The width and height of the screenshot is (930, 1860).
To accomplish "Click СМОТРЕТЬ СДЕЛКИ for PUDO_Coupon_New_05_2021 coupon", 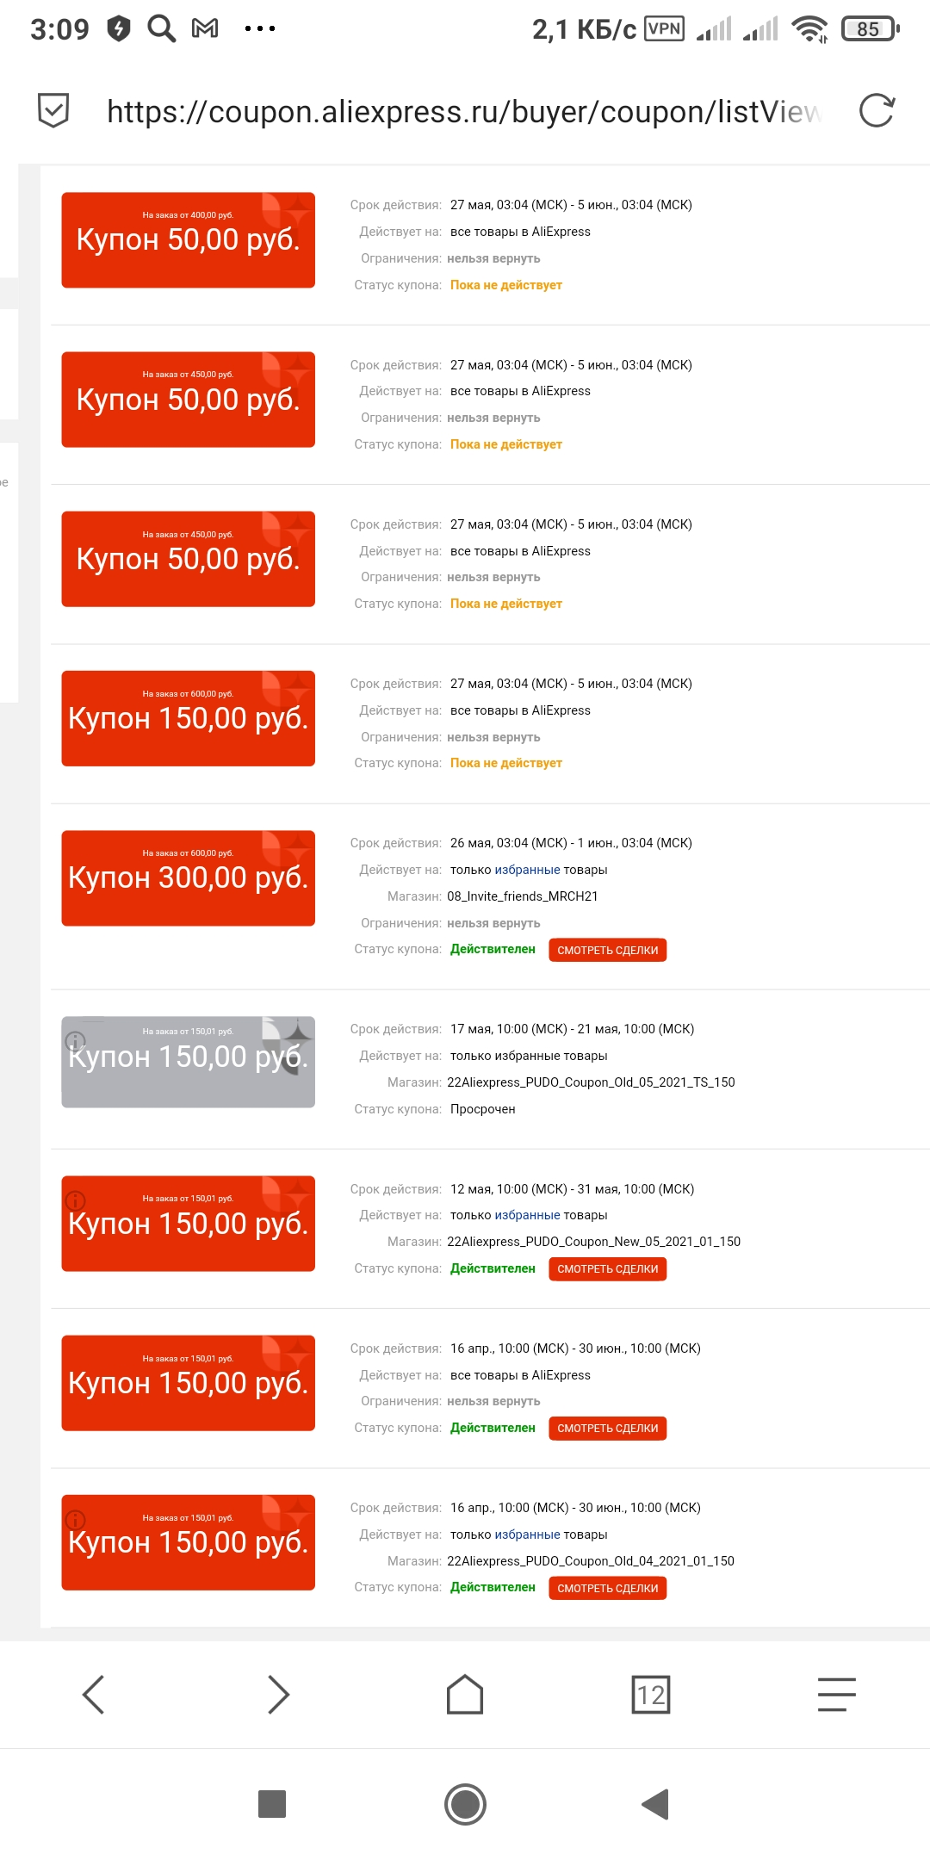I will pyautogui.click(x=607, y=1268).
